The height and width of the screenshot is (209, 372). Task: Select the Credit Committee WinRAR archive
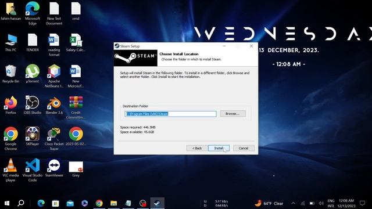click(76, 107)
